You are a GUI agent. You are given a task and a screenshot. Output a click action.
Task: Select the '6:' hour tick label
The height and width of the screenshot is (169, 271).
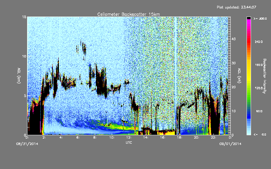(78, 138)
